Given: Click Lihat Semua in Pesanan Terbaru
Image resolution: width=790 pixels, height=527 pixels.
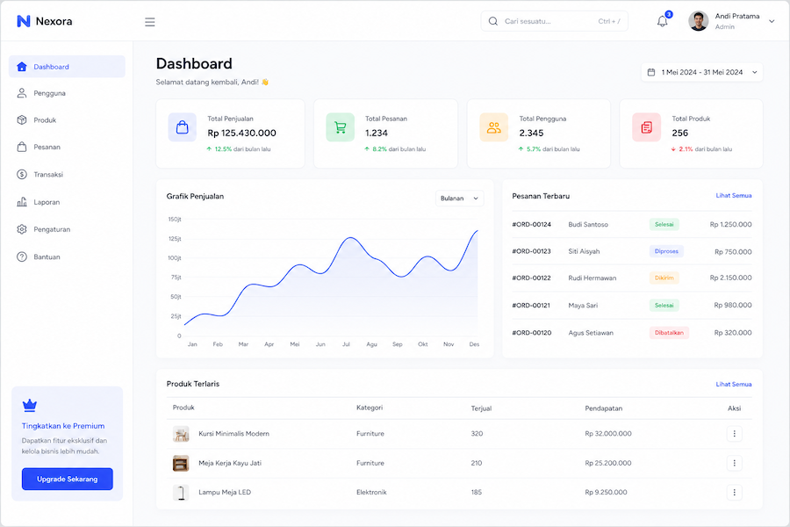Looking at the screenshot, I should tap(734, 196).
